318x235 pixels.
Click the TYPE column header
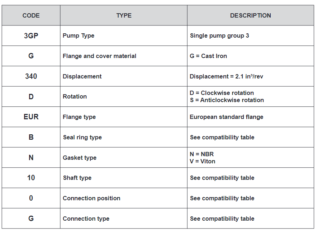pyautogui.click(x=124, y=15)
